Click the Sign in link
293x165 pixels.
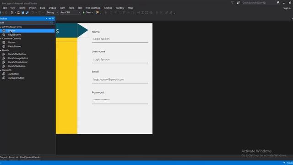pyautogui.click(x=287, y=8)
